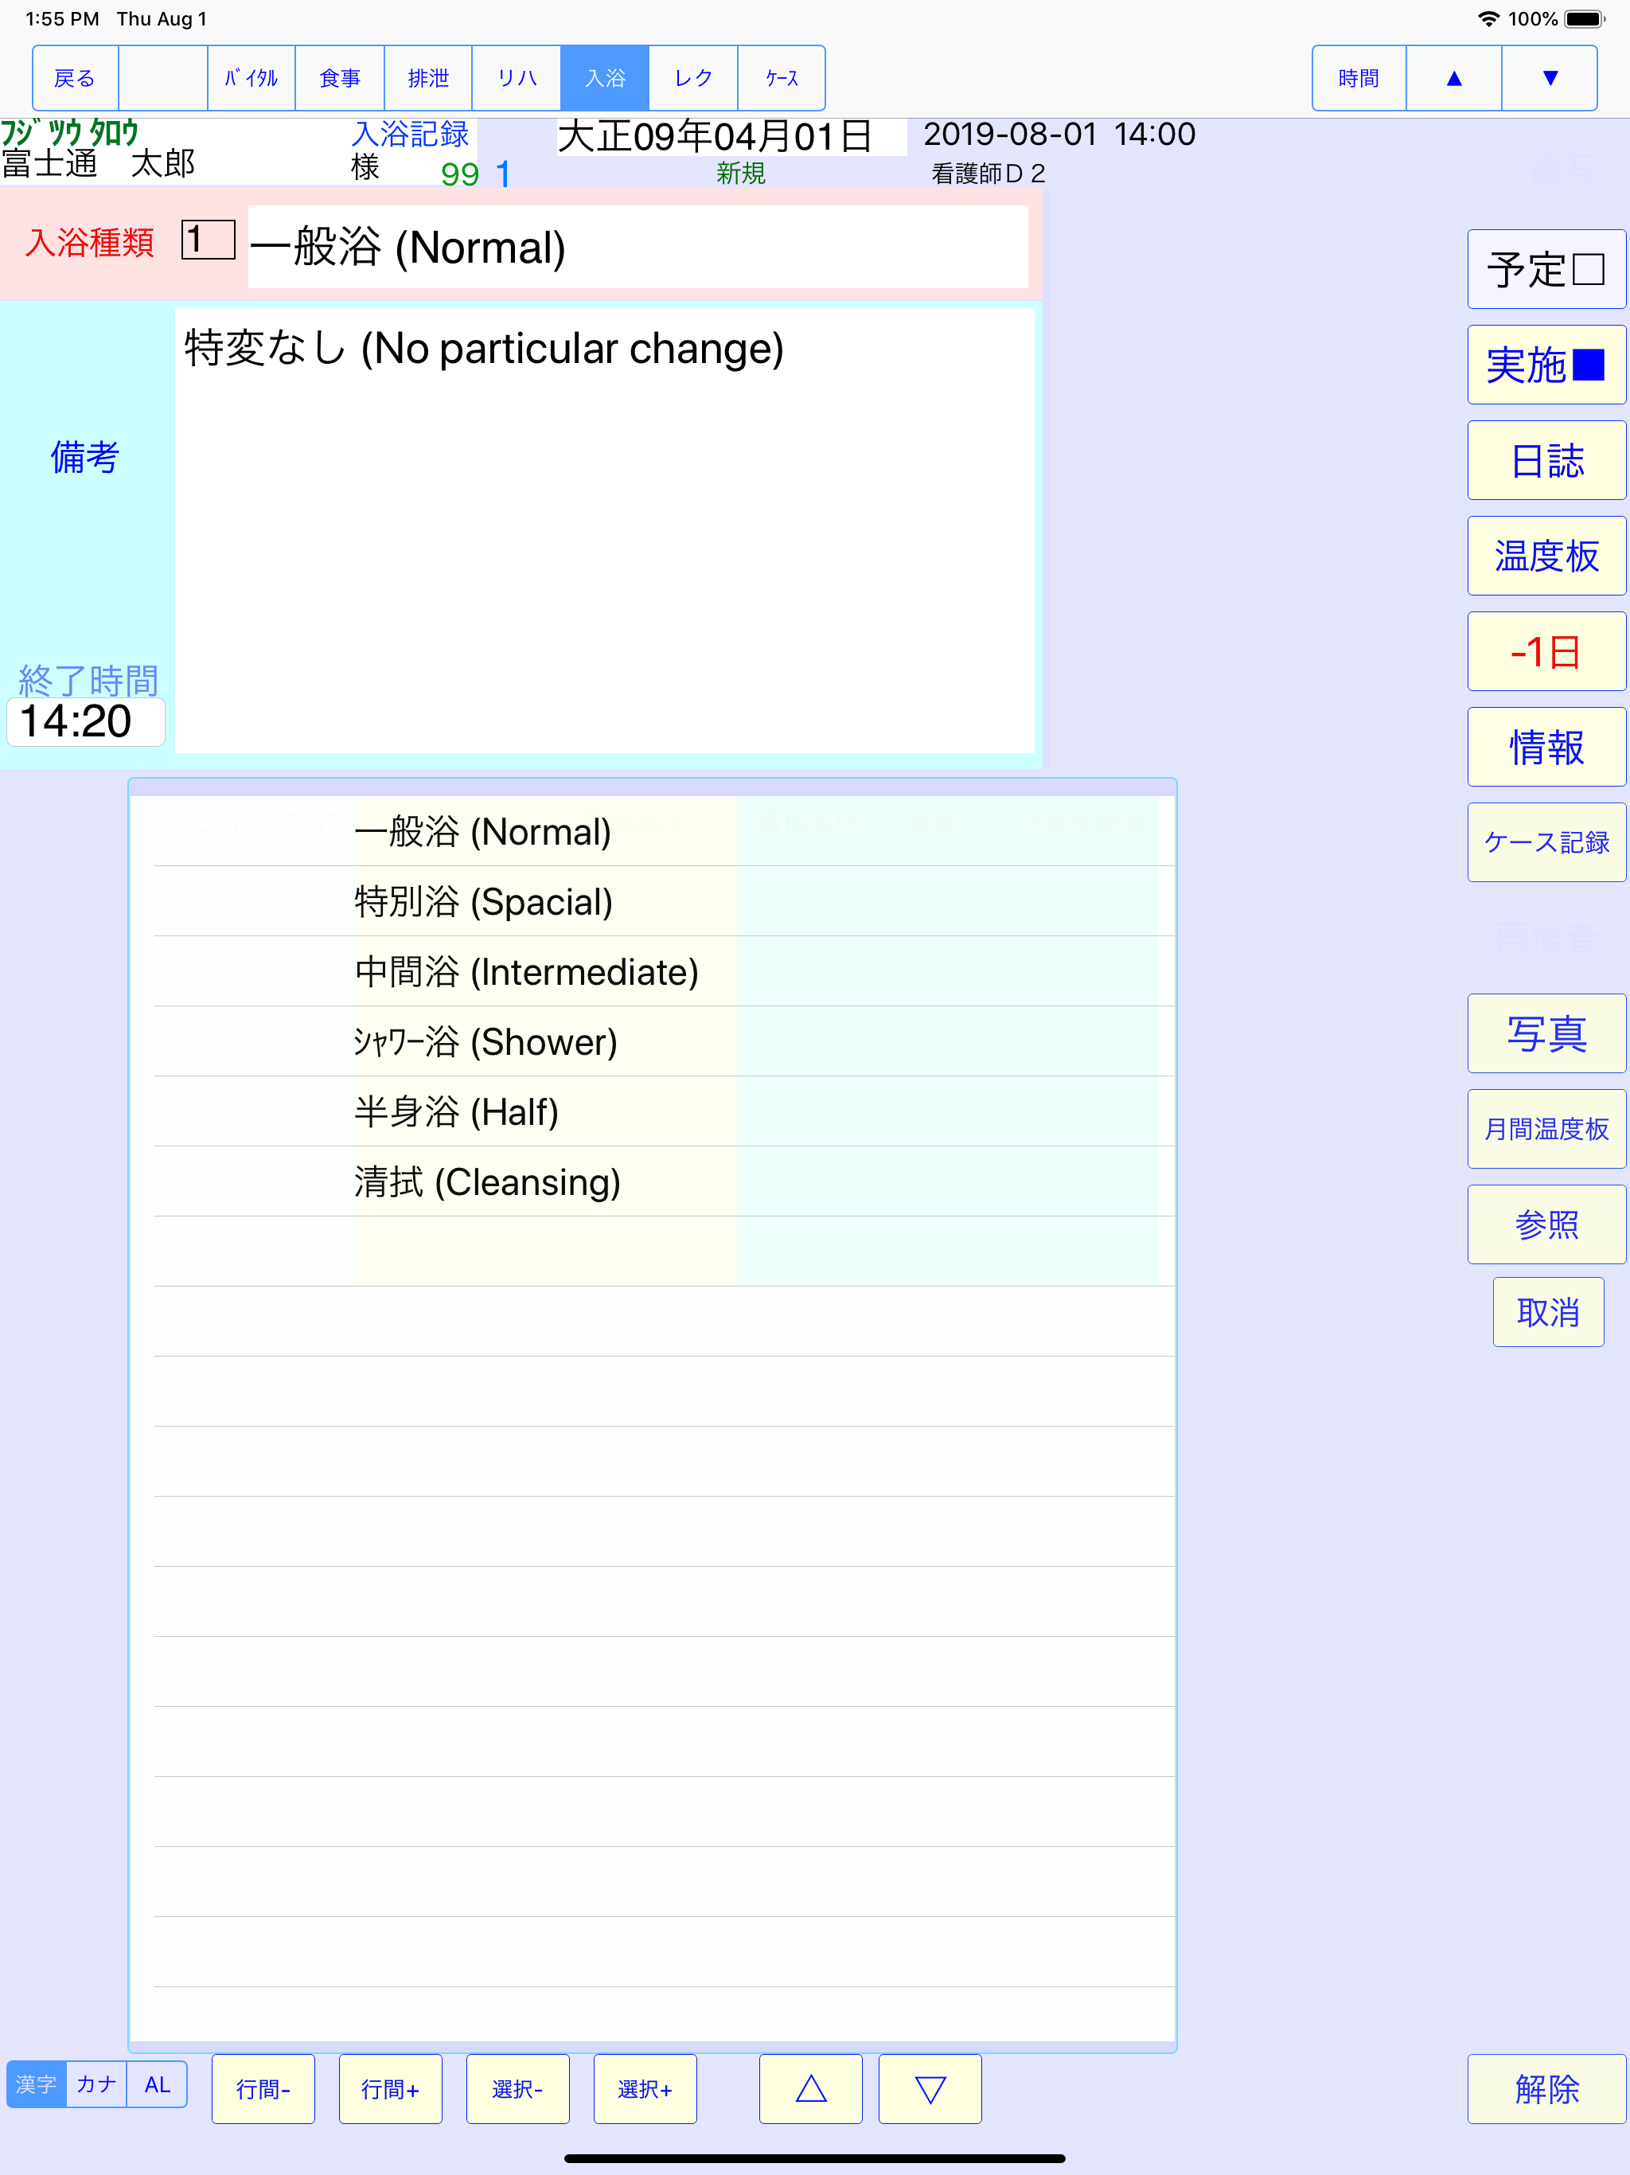Click the solid up-arrow time button
1630x2175 pixels.
(1454, 78)
